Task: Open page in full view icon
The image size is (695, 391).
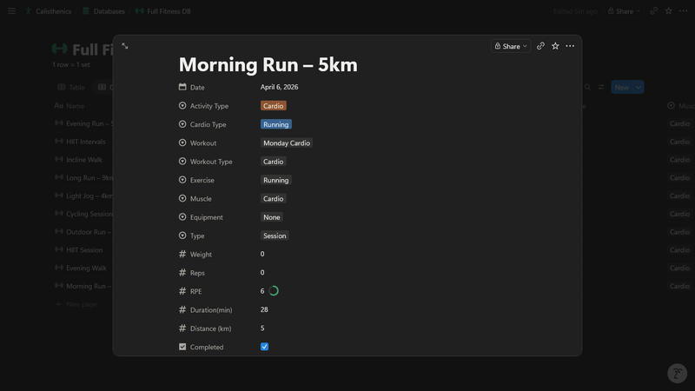Action: pos(125,46)
